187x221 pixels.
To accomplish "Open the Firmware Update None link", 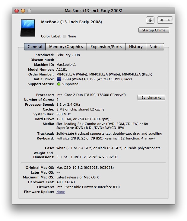I will [x=61, y=192].
